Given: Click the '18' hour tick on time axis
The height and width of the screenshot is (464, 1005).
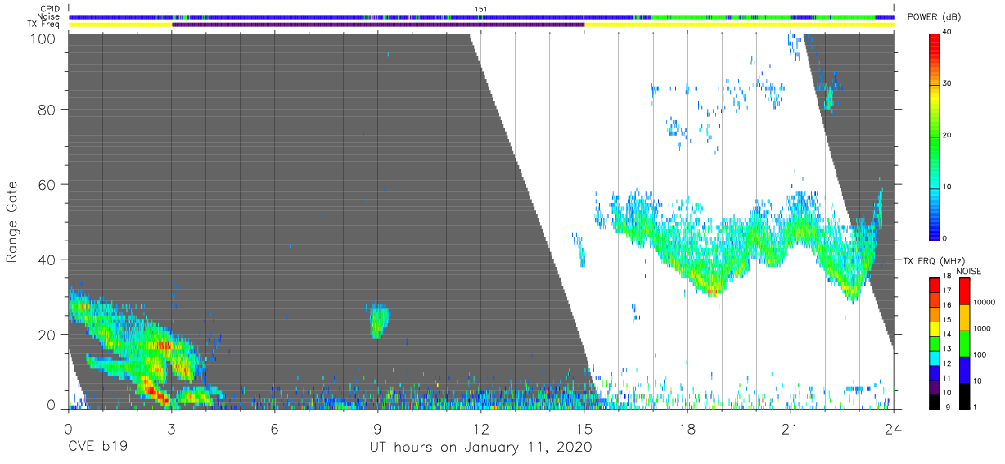Looking at the screenshot, I should 687,428.
